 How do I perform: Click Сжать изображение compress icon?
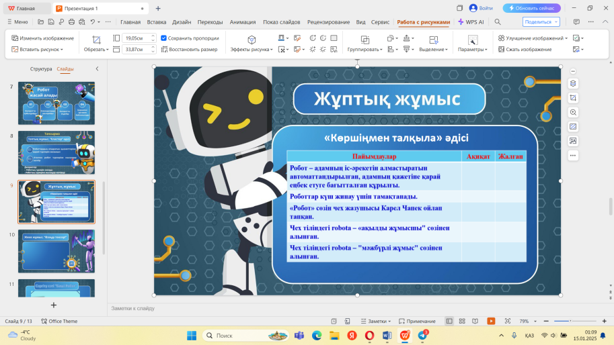tap(502, 49)
